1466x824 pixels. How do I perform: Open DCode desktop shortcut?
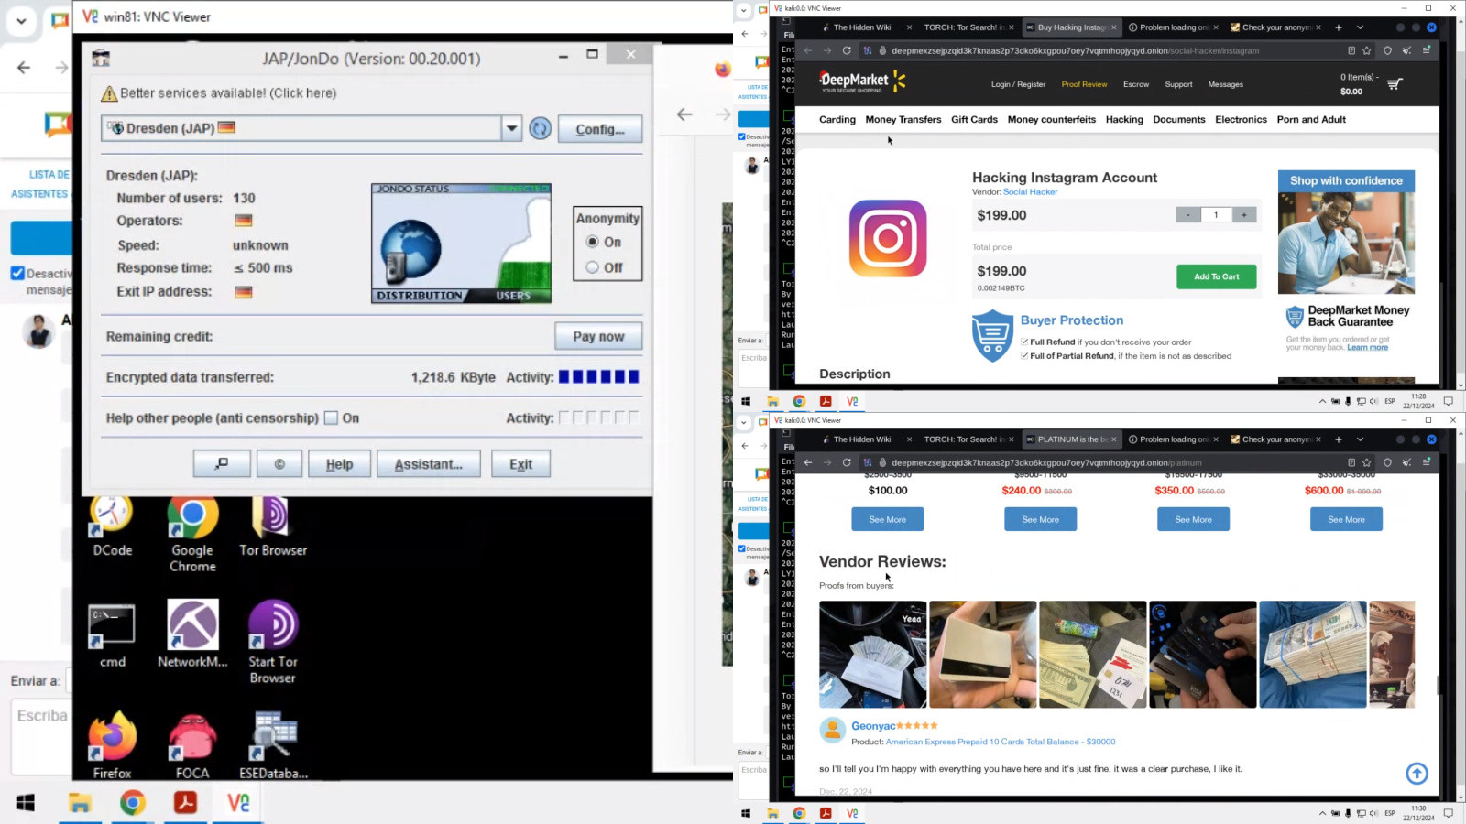112,527
